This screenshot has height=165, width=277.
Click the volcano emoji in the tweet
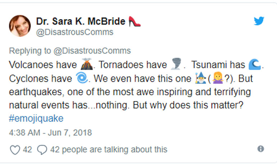click(86, 65)
